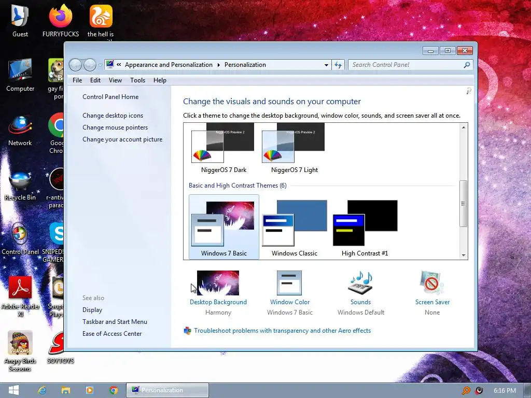Click the Personalization taskbar button
531x398 pixels.
coord(167,390)
